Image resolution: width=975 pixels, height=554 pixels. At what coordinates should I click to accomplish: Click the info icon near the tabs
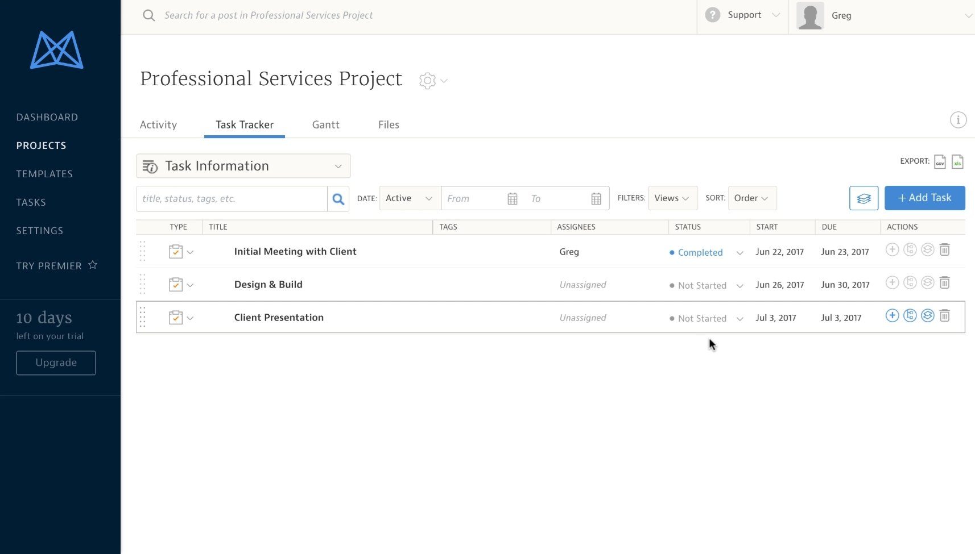click(958, 120)
